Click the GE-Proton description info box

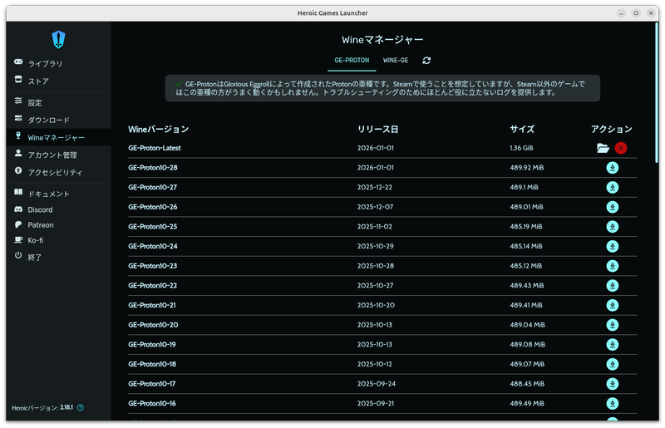coord(382,88)
